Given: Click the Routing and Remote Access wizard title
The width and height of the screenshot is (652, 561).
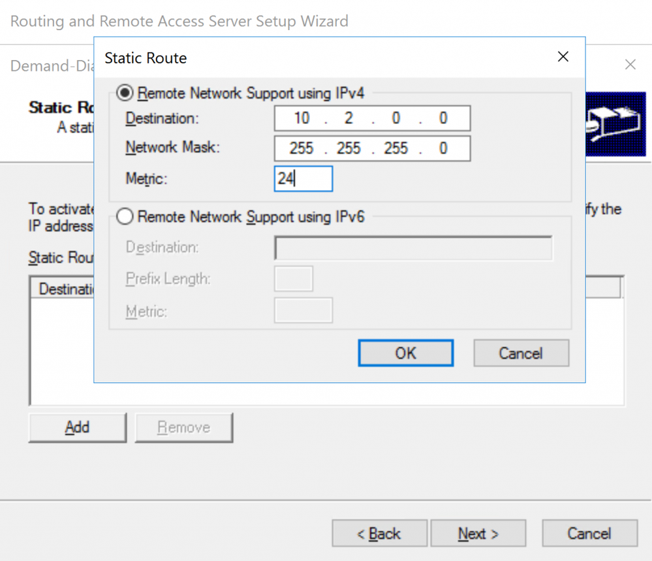Looking at the screenshot, I should coord(179,21).
